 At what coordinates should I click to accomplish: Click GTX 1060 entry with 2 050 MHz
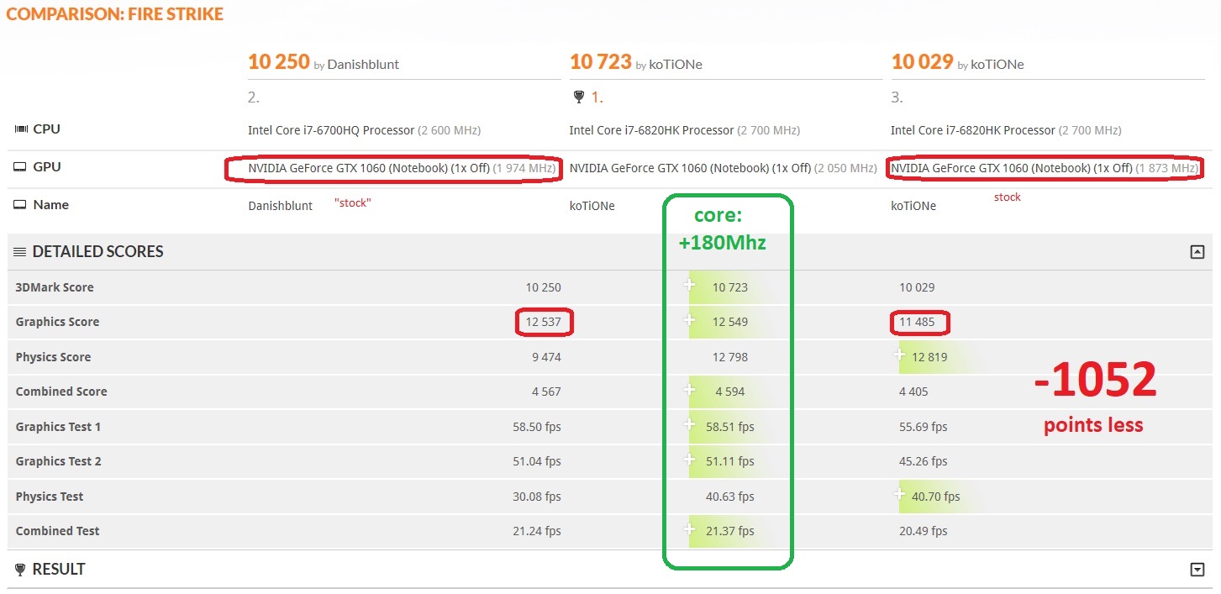click(x=724, y=168)
